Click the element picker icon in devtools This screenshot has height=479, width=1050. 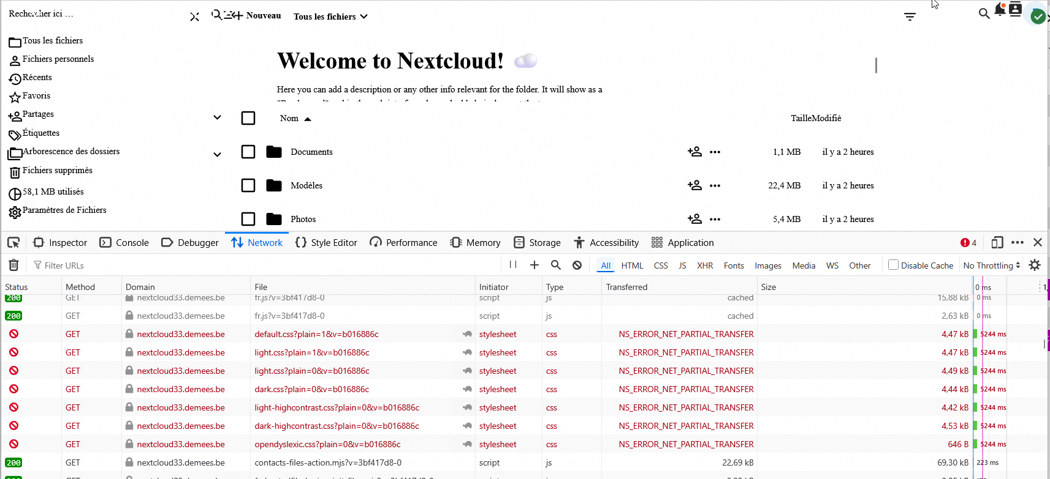13,243
